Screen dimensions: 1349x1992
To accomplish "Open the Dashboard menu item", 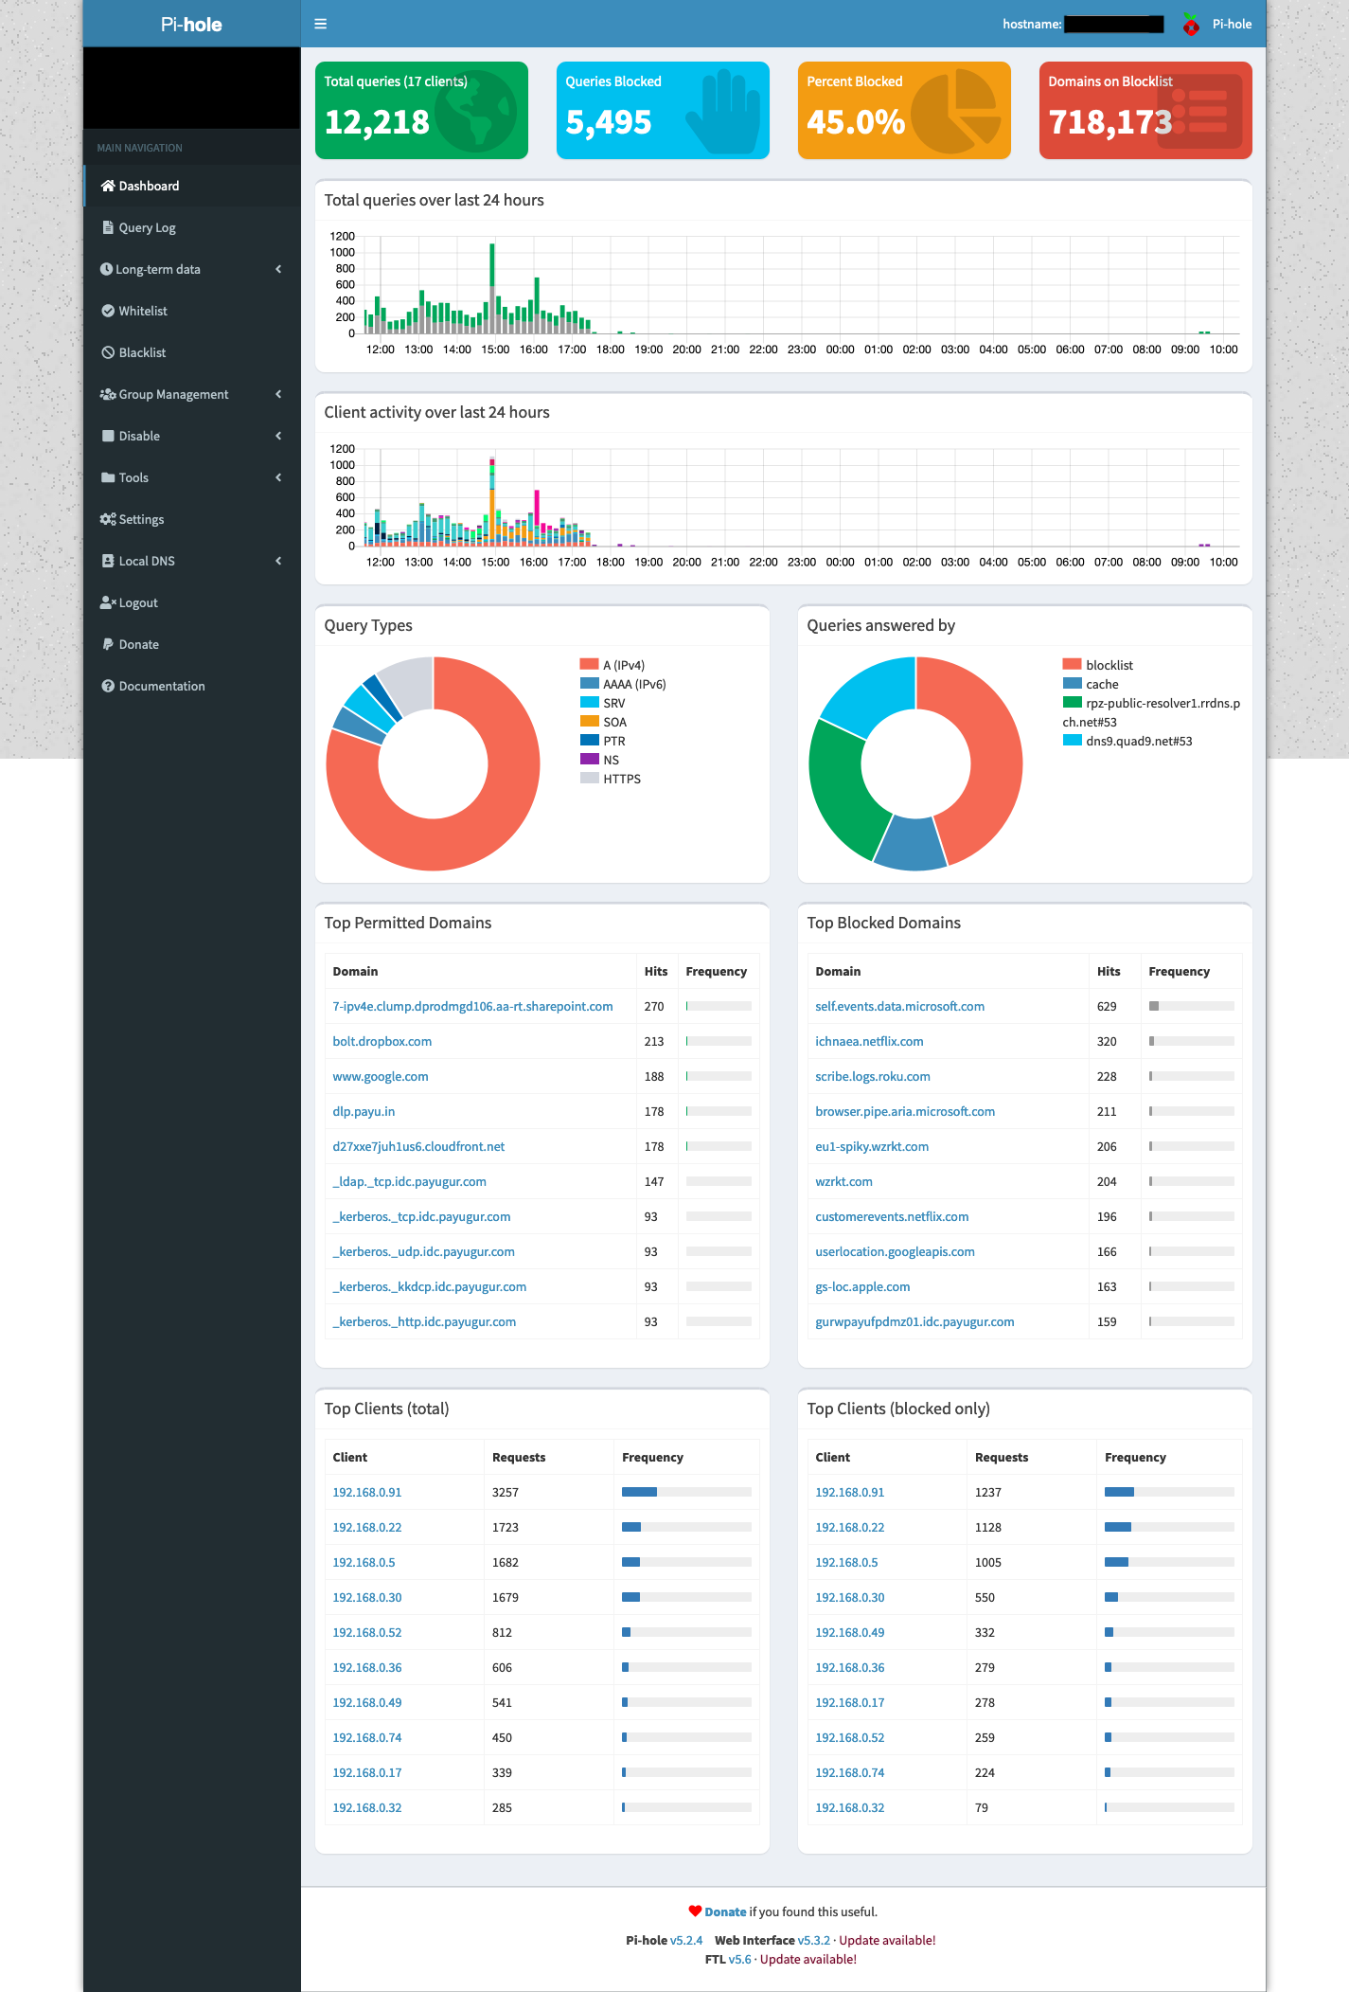I will click(149, 186).
